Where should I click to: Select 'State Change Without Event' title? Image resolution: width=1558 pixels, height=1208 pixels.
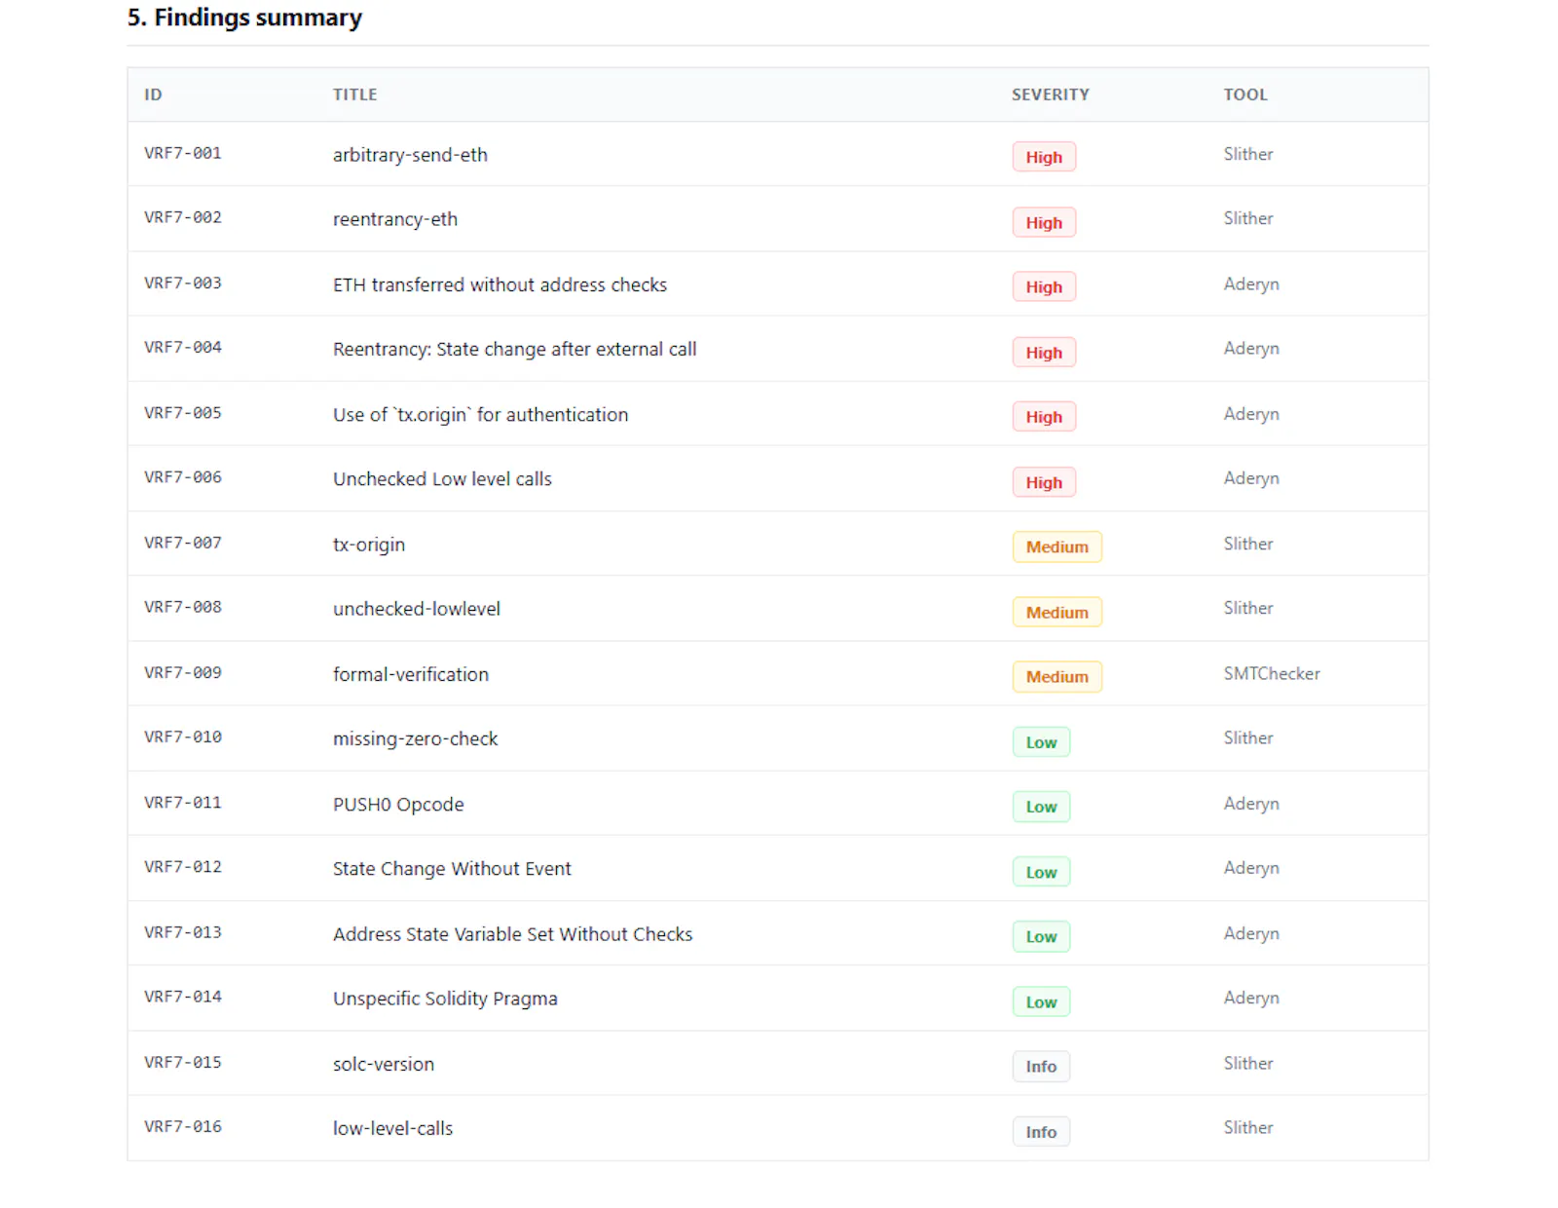[452, 868]
